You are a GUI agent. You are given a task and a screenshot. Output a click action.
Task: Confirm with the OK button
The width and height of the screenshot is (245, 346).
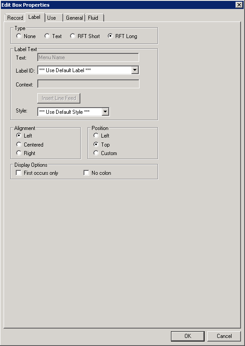[188, 336]
